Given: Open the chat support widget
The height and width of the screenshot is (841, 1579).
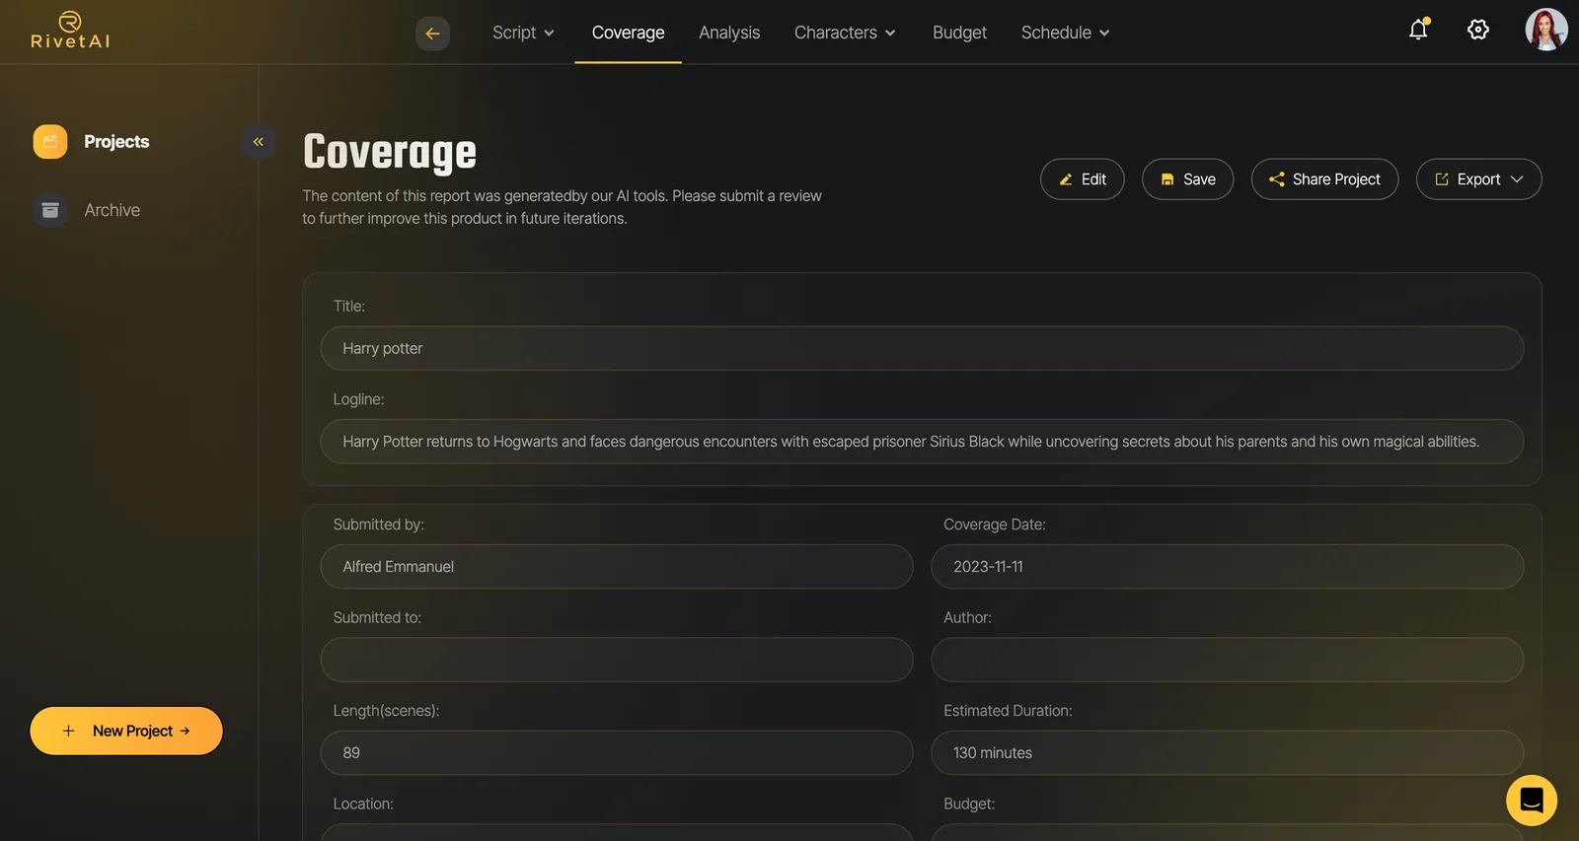Looking at the screenshot, I should tap(1532, 801).
